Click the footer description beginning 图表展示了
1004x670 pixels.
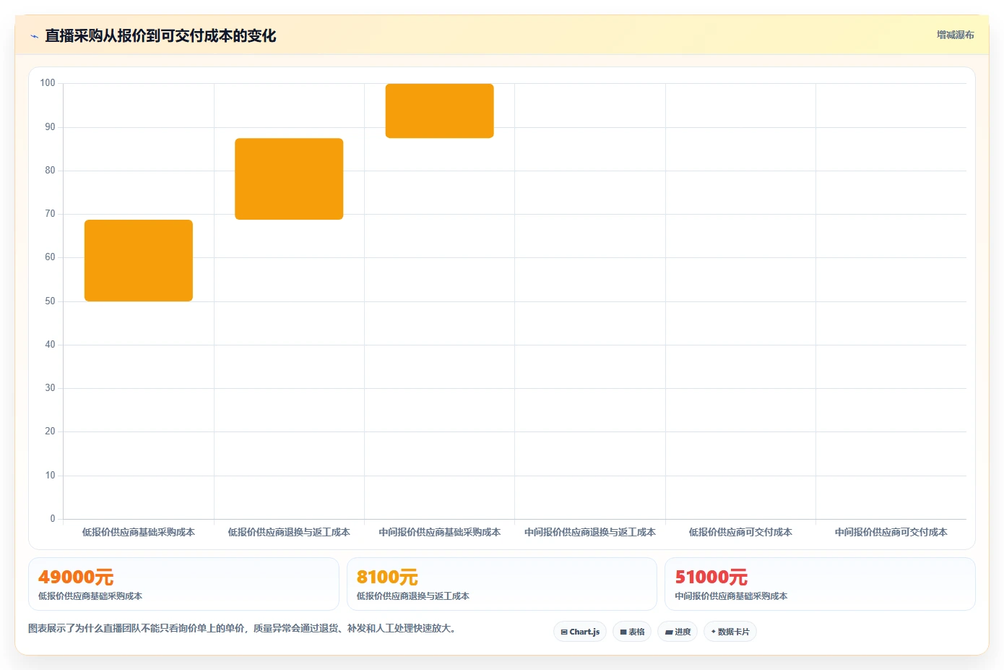242,628
